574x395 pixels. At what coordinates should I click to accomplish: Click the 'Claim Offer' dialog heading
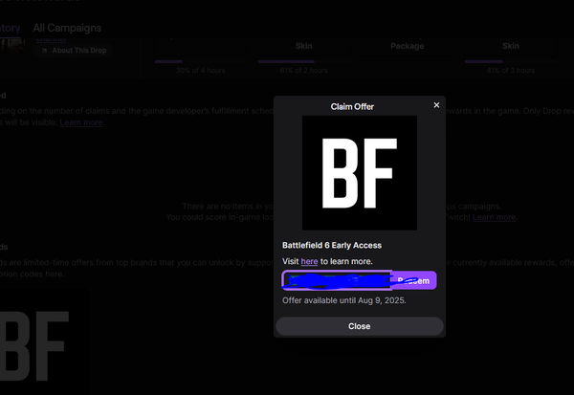[352, 106]
